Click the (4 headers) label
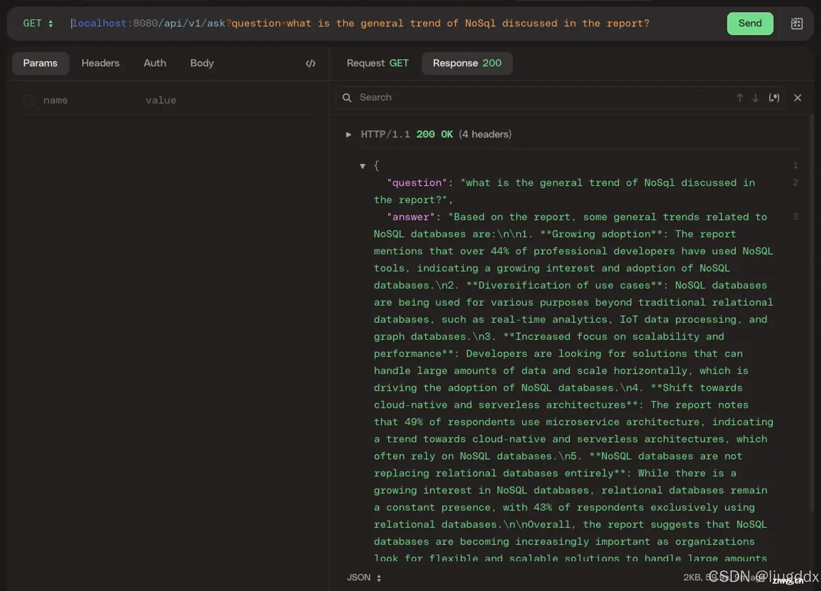The width and height of the screenshot is (821, 591). (485, 134)
